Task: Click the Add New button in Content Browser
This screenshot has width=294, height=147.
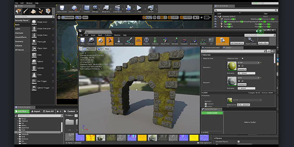Action: pos(22,111)
